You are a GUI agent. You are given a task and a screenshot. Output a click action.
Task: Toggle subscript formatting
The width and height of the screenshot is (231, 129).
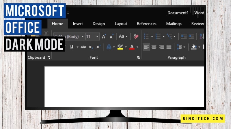pyautogui.click(x=91, y=47)
